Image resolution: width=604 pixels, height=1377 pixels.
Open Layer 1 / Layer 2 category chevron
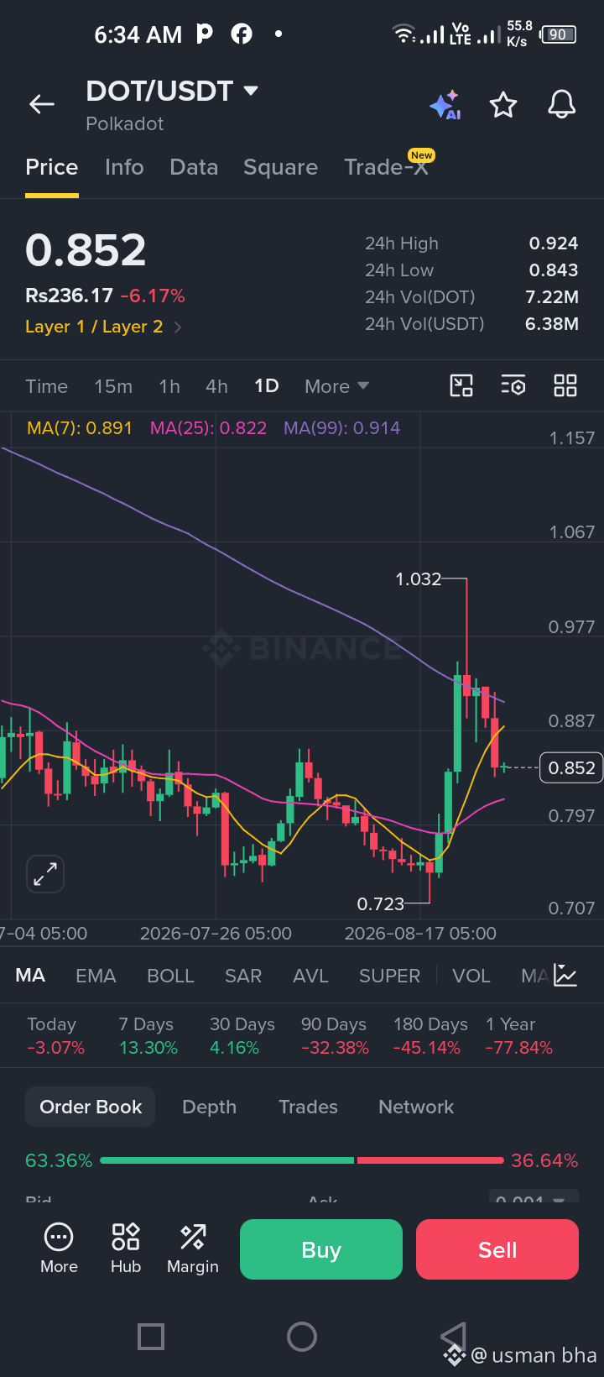177,327
